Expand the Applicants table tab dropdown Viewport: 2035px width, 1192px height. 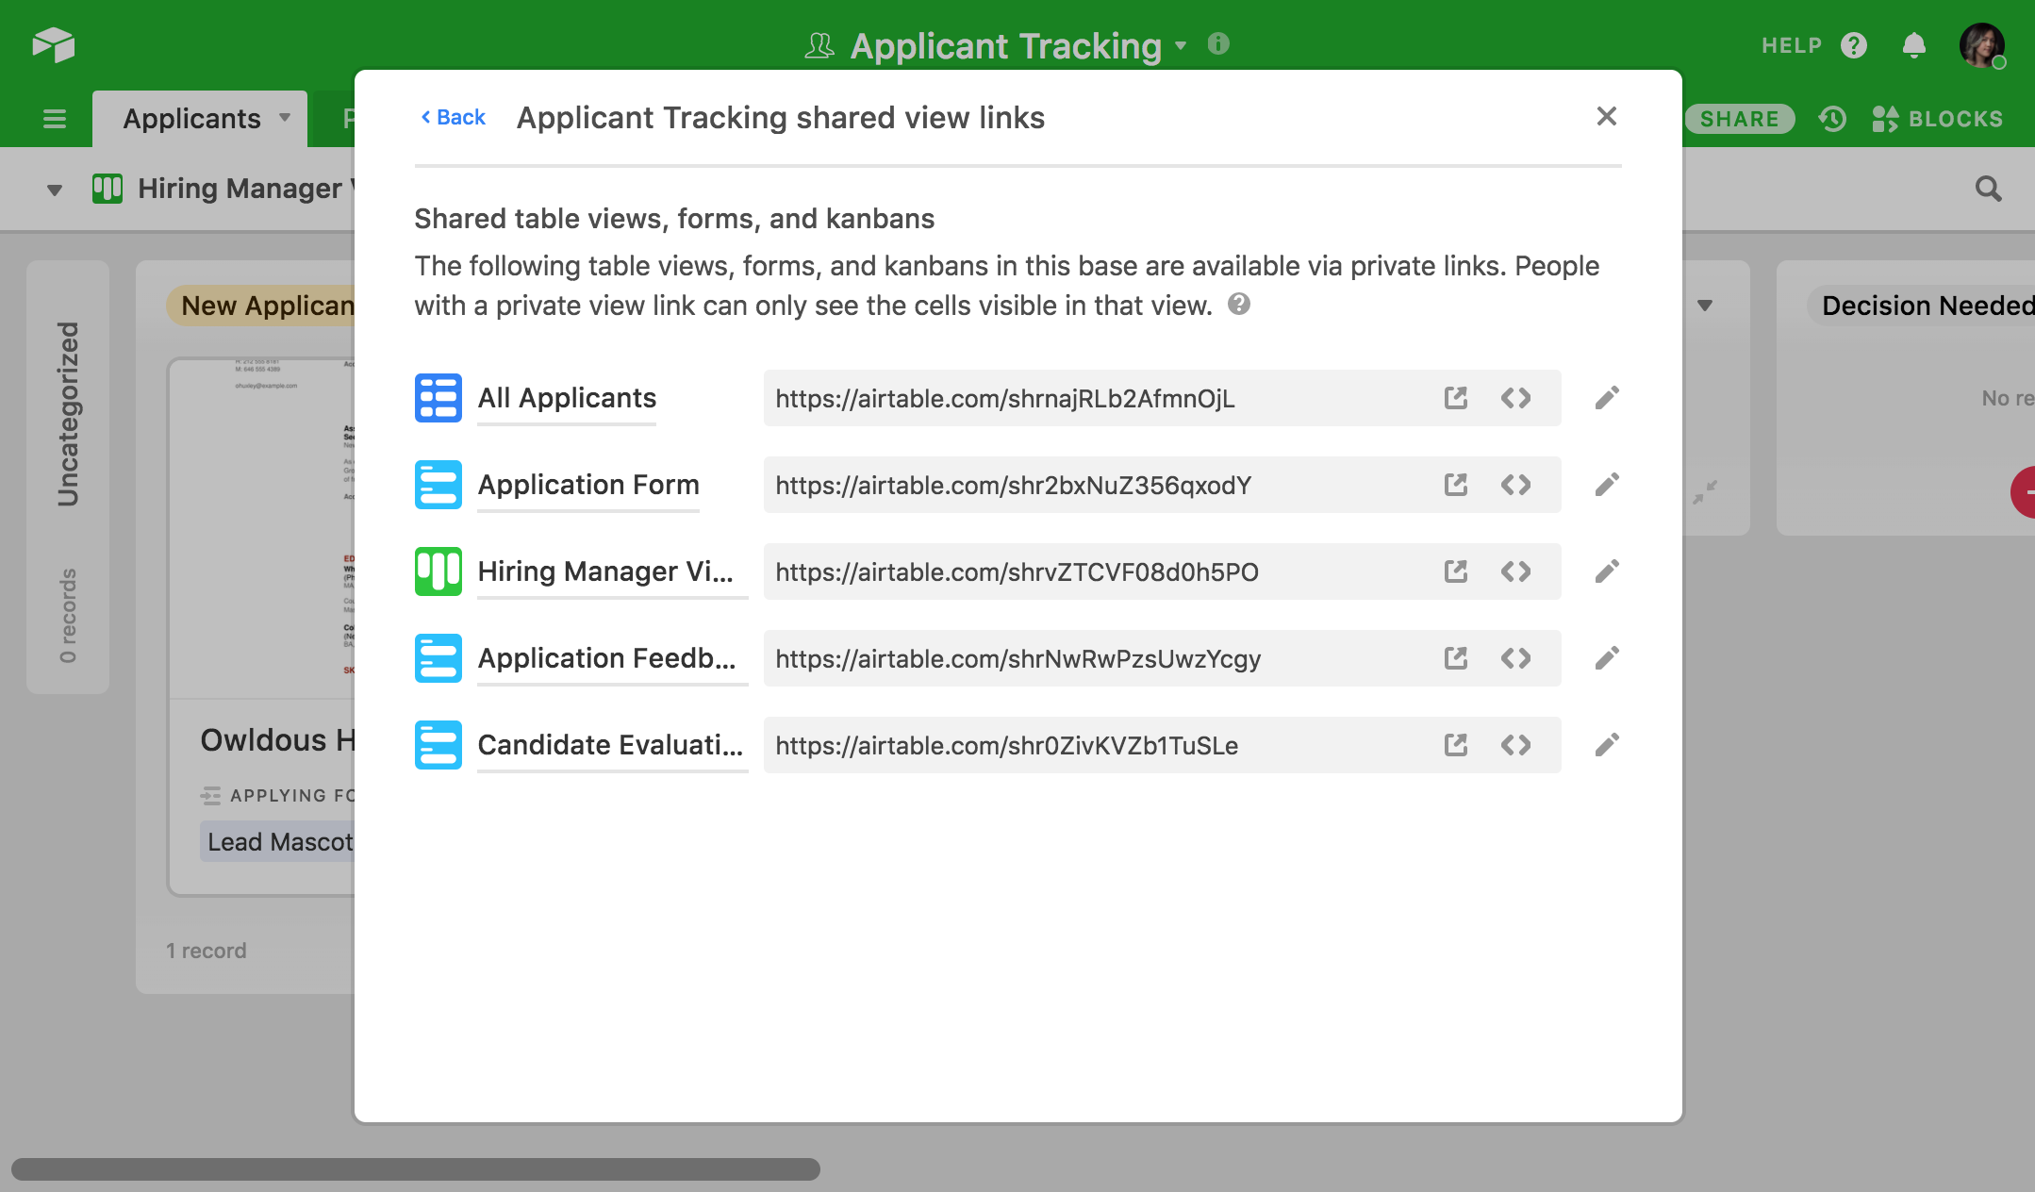pos(285,118)
